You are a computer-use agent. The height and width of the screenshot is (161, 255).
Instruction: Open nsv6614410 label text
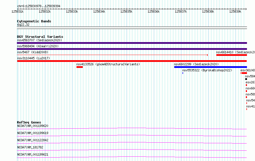[x=236, y=52]
